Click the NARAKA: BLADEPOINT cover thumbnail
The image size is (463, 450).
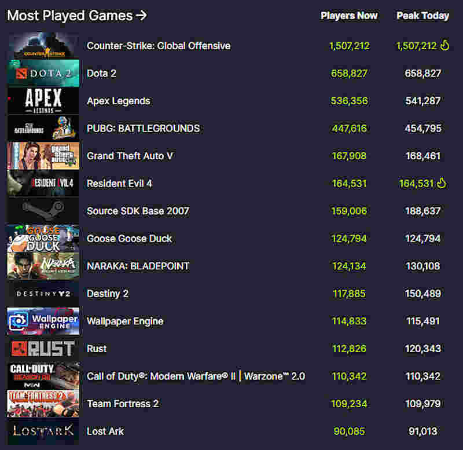point(43,266)
